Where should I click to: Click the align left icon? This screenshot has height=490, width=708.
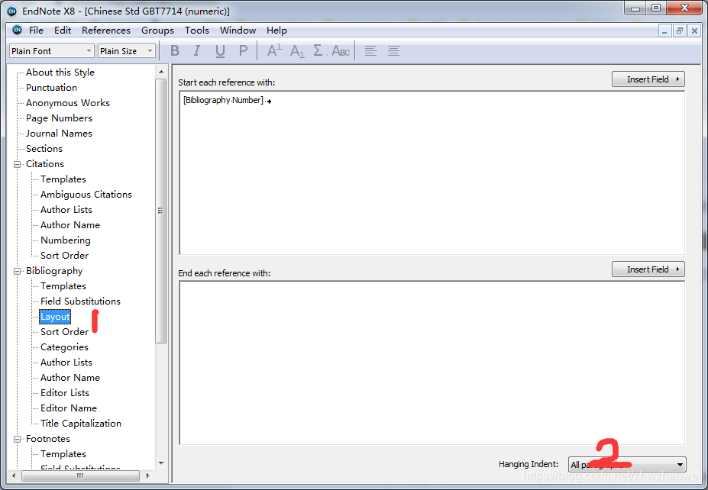pyautogui.click(x=370, y=50)
